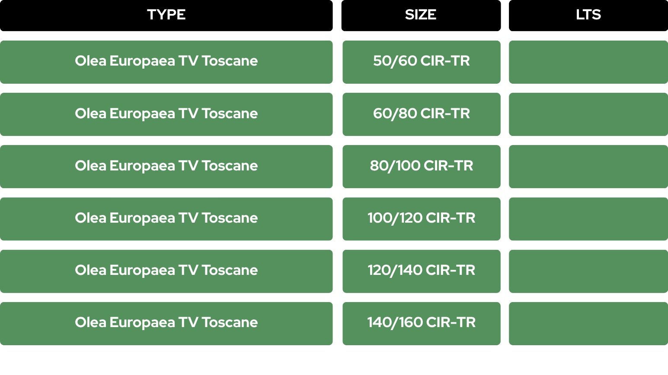
Task: Click the empty LTS cell beside 140/160 CIR-TR
Action: pyautogui.click(x=588, y=324)
